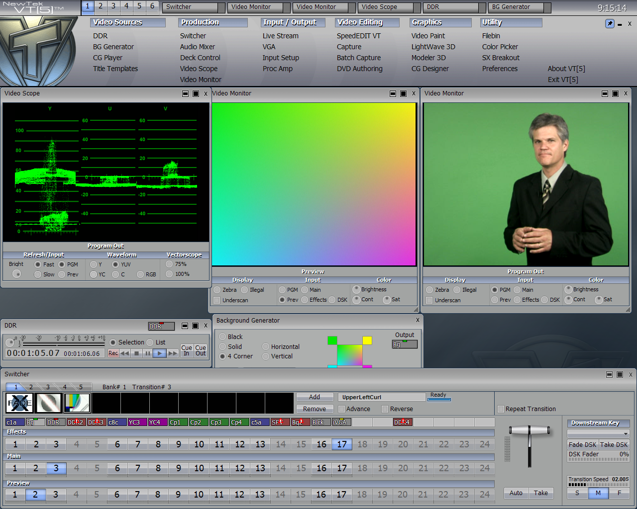The height and width of the screenshot is (509, 637).
Task: Open the BG Generator module dropdown at top
Action: pos(547,7)
